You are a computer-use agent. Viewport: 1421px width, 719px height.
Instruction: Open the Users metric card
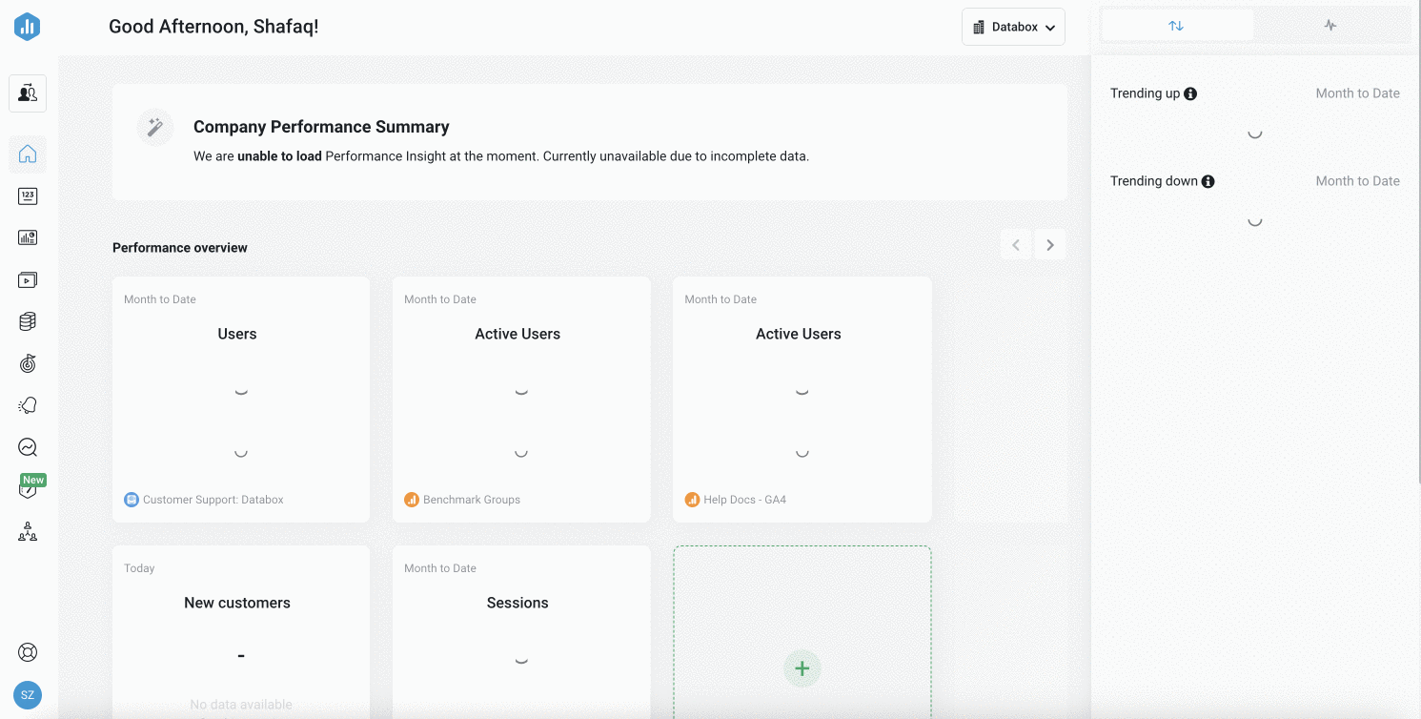point(241,400)
